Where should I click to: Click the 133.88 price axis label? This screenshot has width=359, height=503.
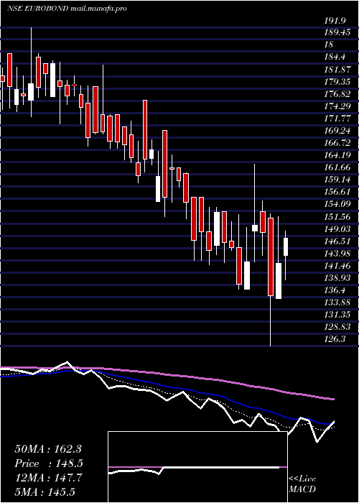coord(337,303)
